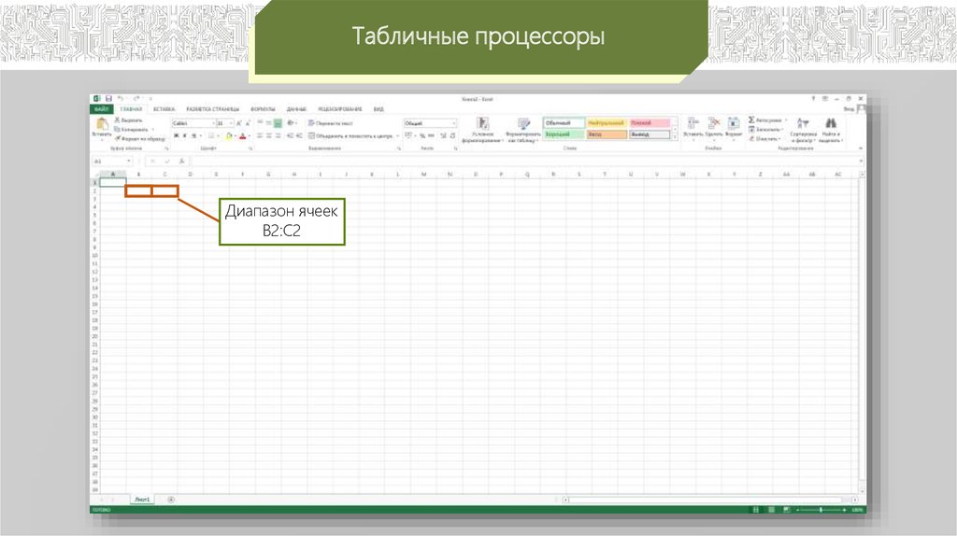The height and width of the screenshot is (536, 957).
Task: Click the Conditional Formatting icon
Action: [482, 124]
